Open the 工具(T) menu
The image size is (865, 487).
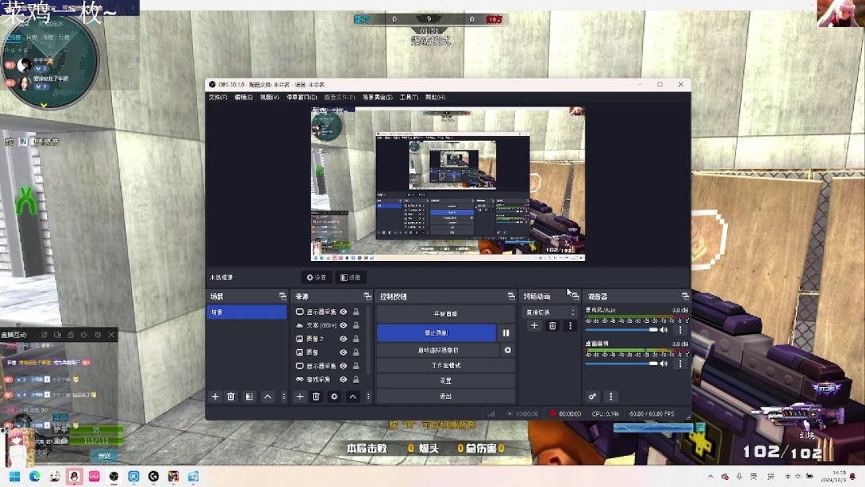click(x=408, y=97)
